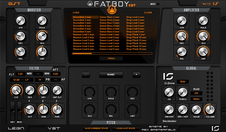Click the Modifier HOLD knob
The image size is (226, 132).
click(42, 21)
